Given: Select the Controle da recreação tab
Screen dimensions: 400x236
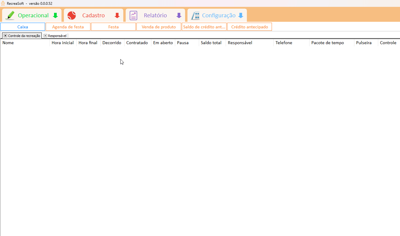Looking at the screenshot, I should point(24,36).
